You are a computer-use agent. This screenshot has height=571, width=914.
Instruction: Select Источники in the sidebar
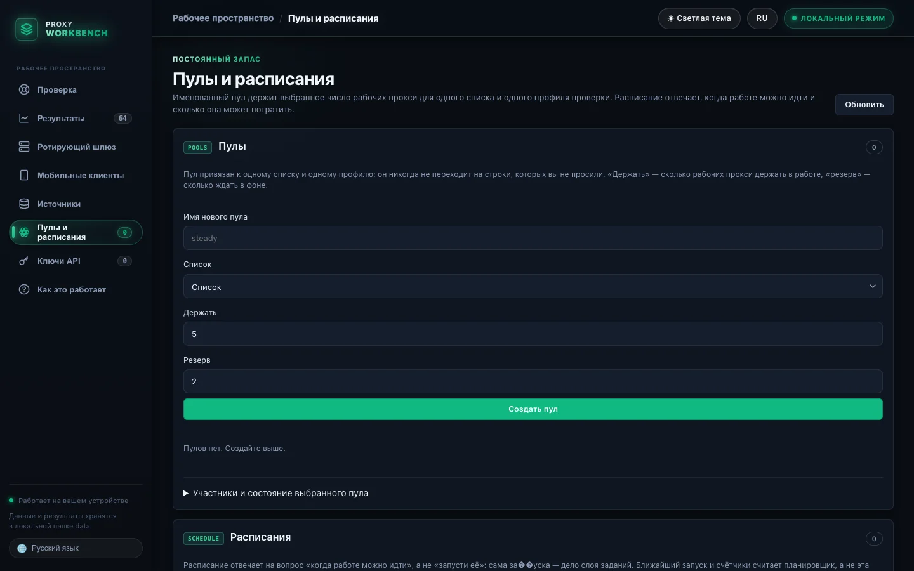point(76,204)
